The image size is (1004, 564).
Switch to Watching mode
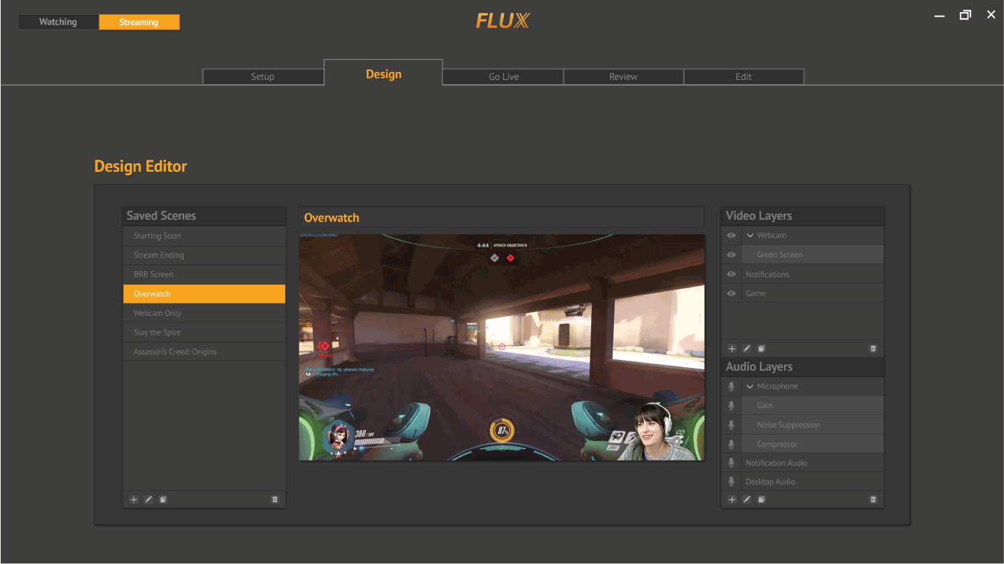58,22
